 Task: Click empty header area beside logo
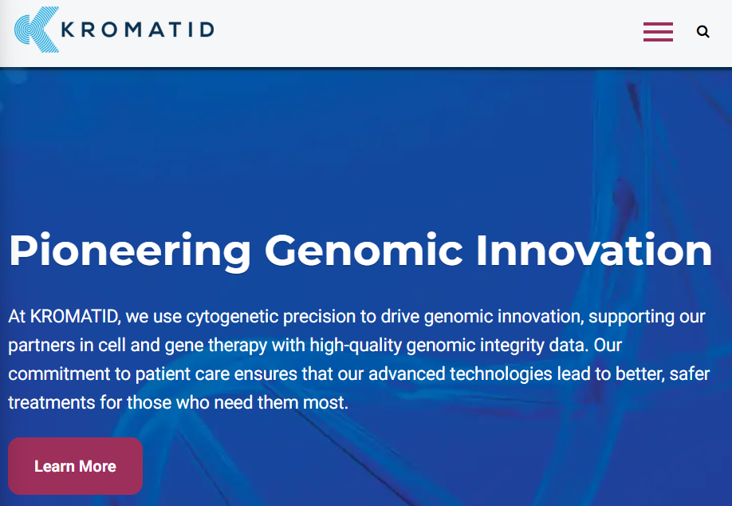pos(420,32)
